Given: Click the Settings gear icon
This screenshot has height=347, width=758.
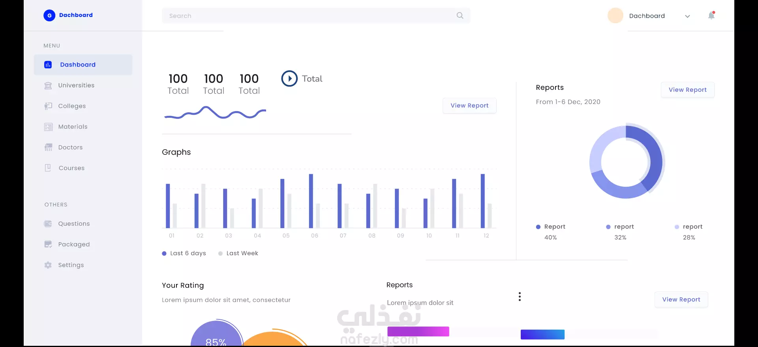Looking at the screenshot, I should (x=48, y=265).
